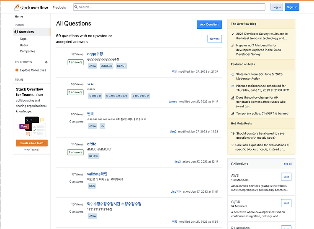314x229 pixels.
Task: Click the JAVA tag on 찐막 question
Action: 93,126
